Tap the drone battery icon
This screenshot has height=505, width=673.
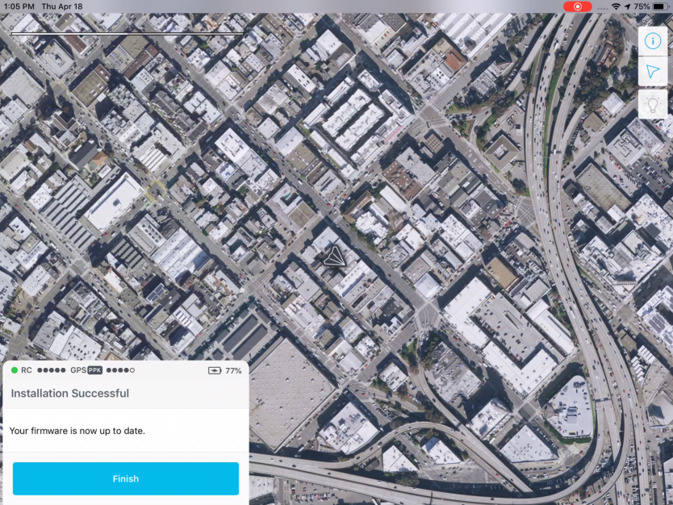pos(215,371)
